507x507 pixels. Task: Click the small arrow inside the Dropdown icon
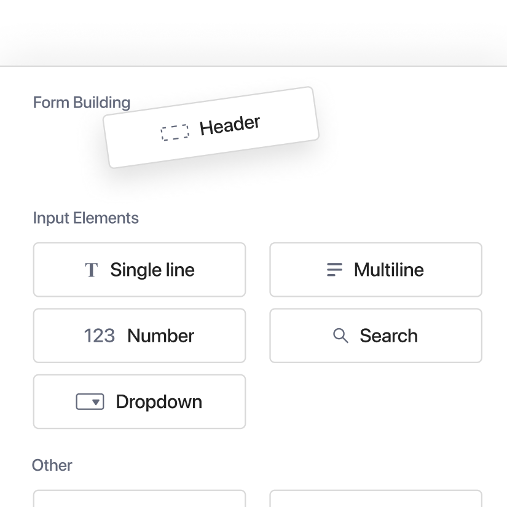[x=96, y=403]
